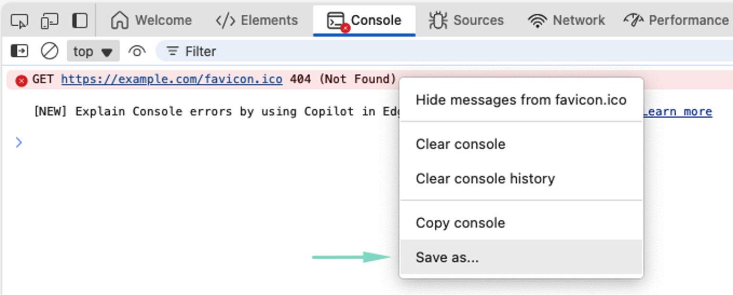733x295 pixels.
Task: Select Copy console in the context menu
Action: coord(460,223)
